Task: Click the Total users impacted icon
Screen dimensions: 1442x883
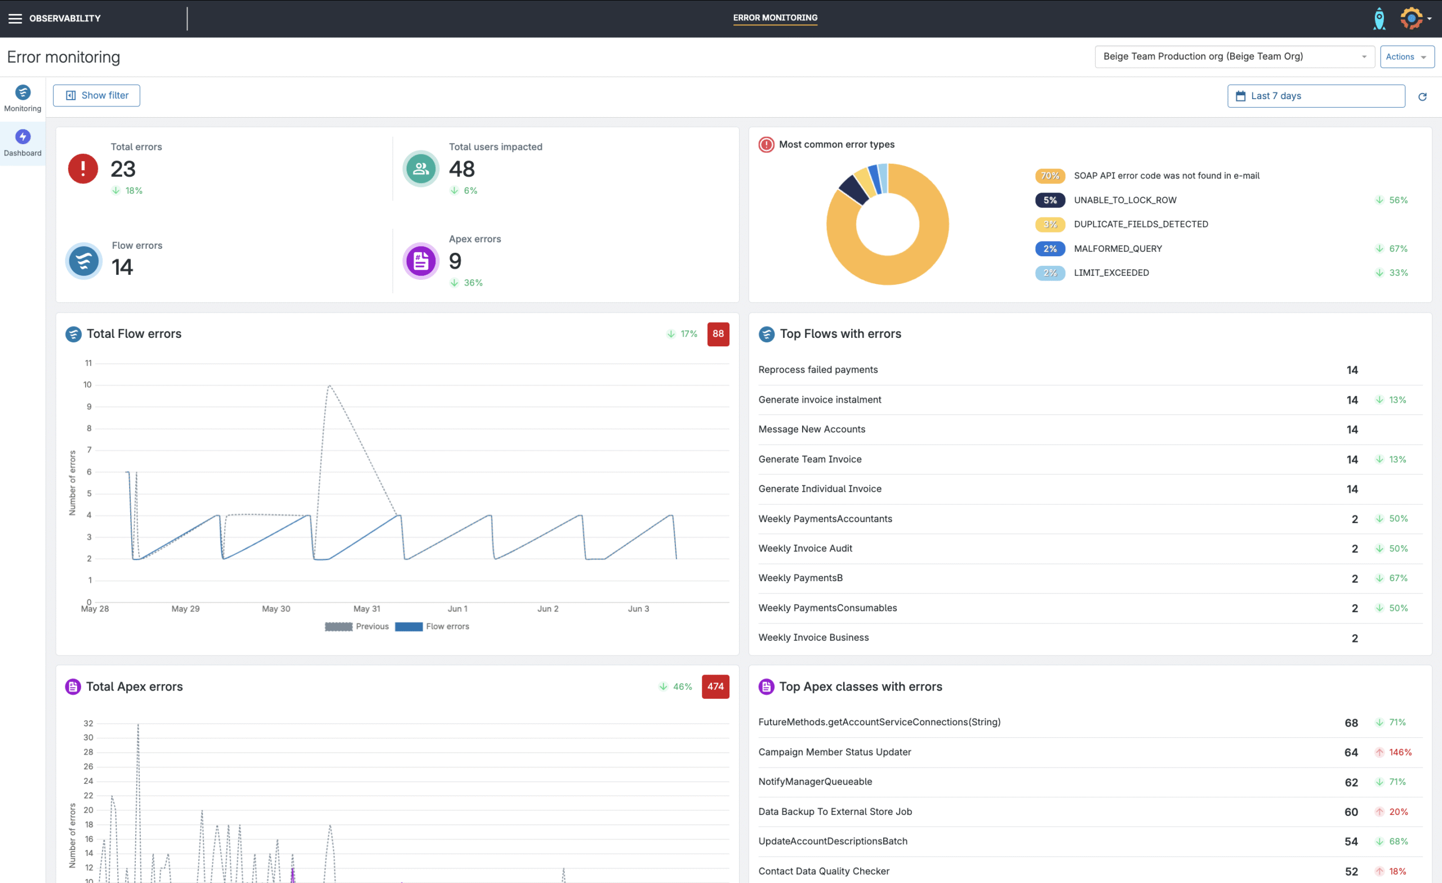Action: [x=420, y=168]
